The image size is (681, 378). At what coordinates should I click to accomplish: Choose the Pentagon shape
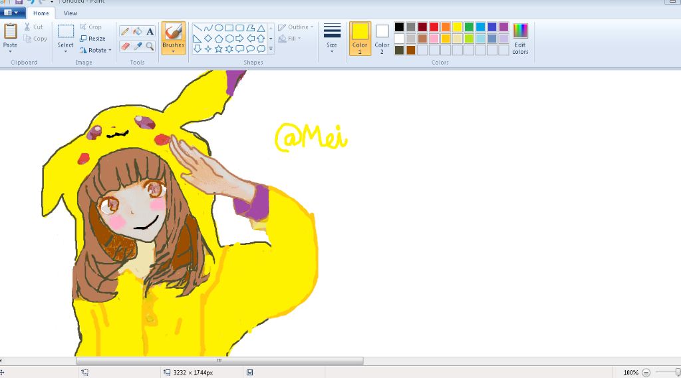(219, 38)
